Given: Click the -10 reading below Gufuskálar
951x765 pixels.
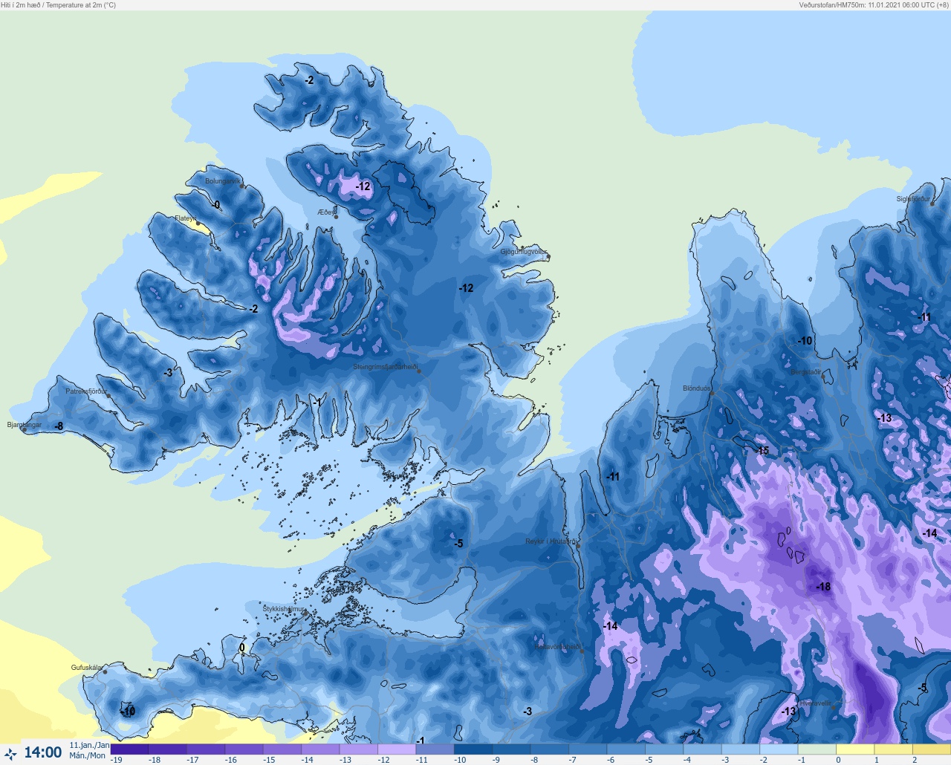Looking at the screenshot, I should (128, 712).
